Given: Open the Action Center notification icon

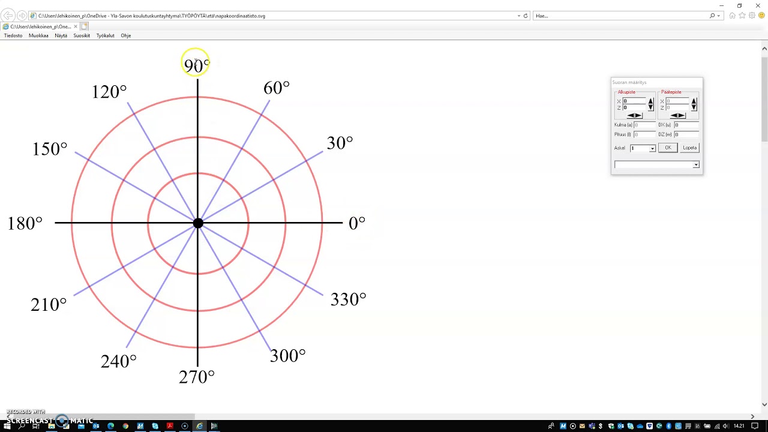Looking at the screenshot, I should [x=755, y=426].
